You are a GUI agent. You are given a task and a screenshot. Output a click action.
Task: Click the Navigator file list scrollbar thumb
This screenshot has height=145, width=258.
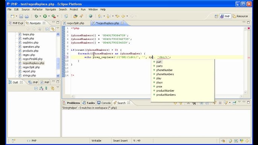58,63
